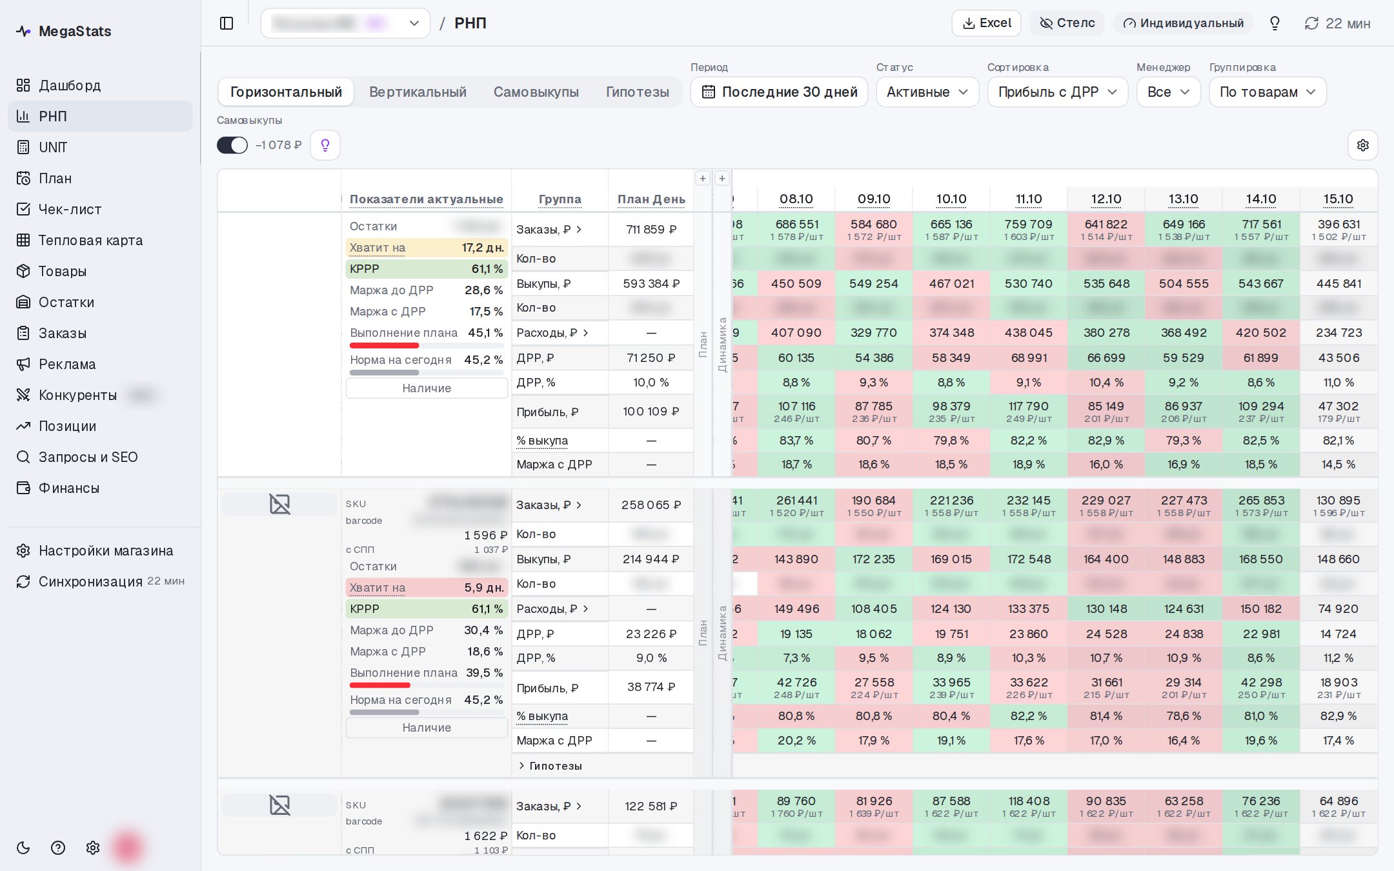Click first Наличие button in summary block
Viewport: 1394px width, 871px height.
427,388
